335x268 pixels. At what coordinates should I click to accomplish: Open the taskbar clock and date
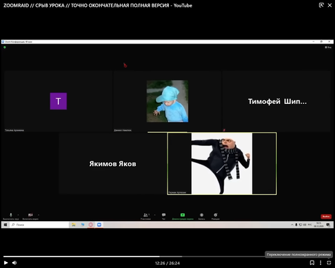click(319, 224)
